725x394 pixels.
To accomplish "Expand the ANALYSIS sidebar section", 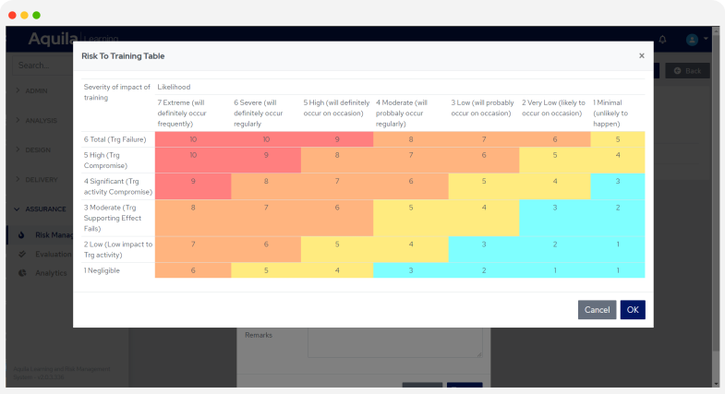I will 39,120.
